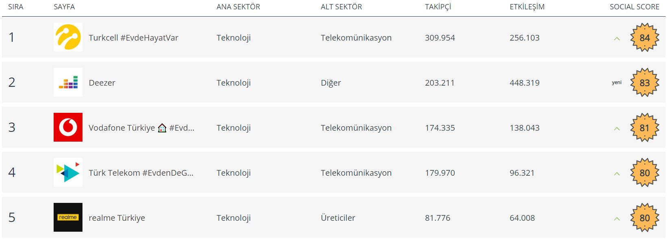This screenshot has height=239, width=670.
Task: Open the realme Türkiye black logo
Action: [x=68, y=217]
